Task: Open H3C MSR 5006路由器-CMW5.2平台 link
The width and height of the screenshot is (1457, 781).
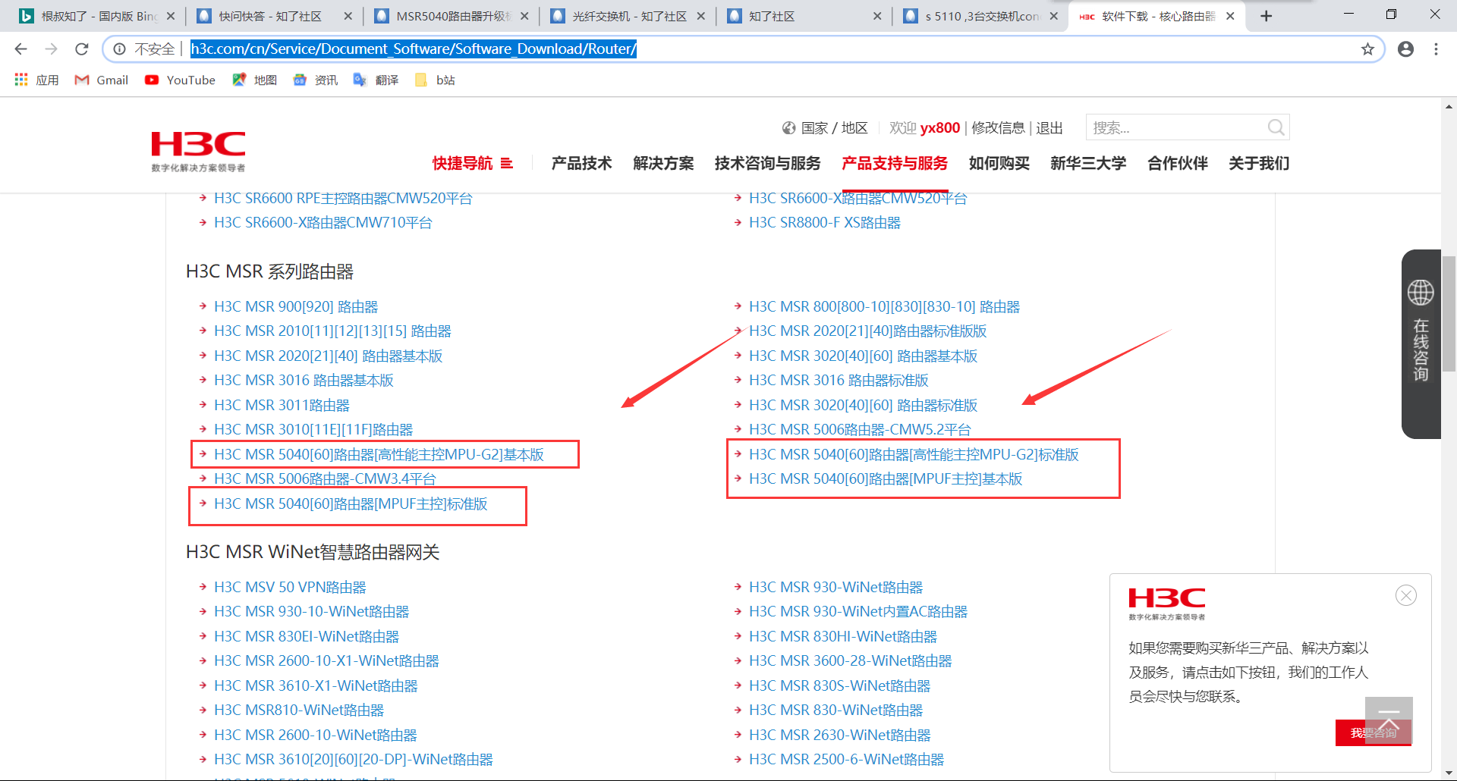Action: point(860,430)
